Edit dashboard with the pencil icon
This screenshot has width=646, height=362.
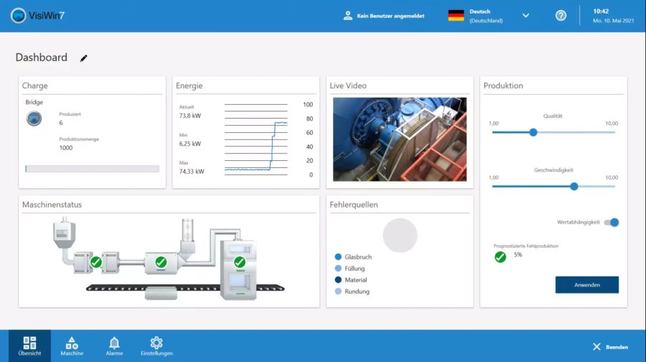[x=84, y=58]
